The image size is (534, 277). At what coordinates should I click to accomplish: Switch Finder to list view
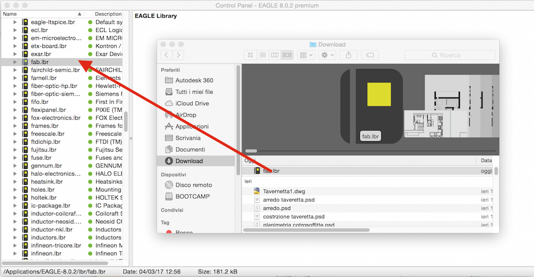(263, 55)
